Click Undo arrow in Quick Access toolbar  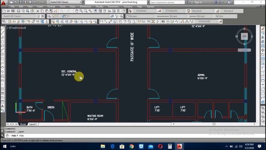tap(35, 2)
